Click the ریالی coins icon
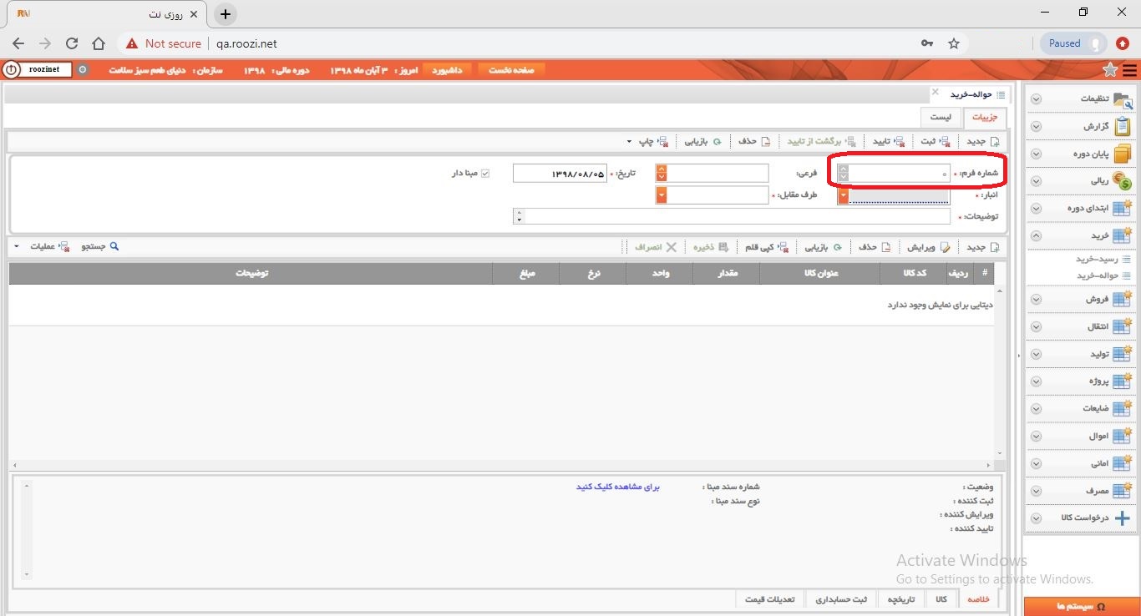Viewport: 1141px width, 616px height. 1123,180
